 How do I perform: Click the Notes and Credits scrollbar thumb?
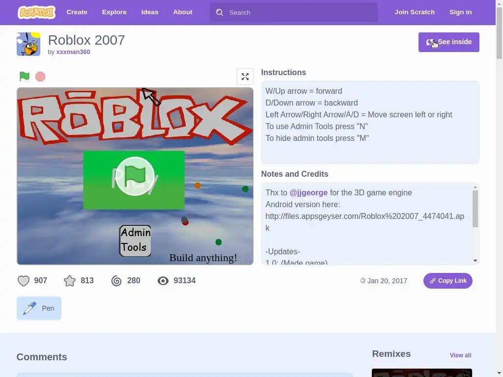tap(475, 209)
